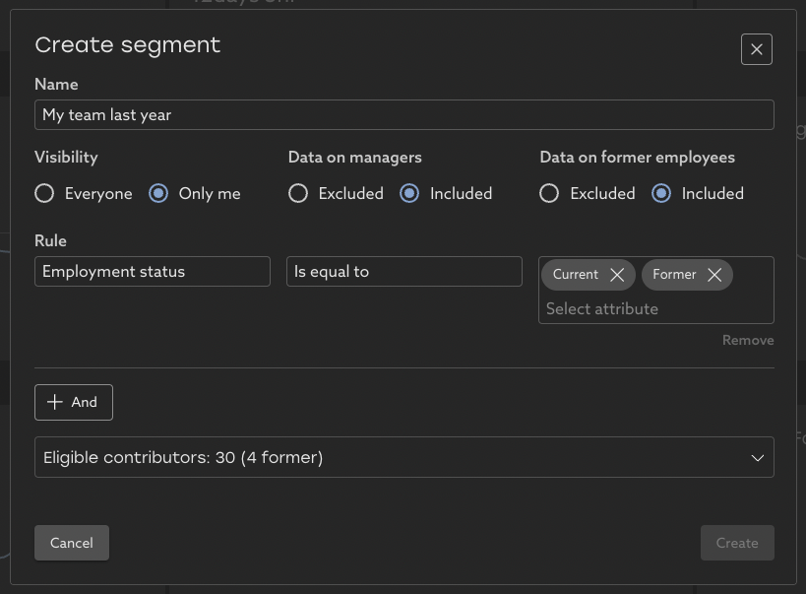Expand Eligible contributors chevron

coord(757,458)
